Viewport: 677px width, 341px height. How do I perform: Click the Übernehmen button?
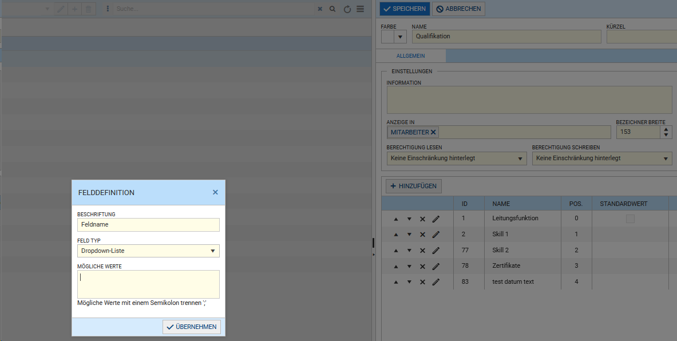coord(192,327)
